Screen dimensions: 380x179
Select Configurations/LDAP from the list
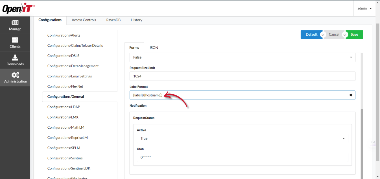pos(64,107)
